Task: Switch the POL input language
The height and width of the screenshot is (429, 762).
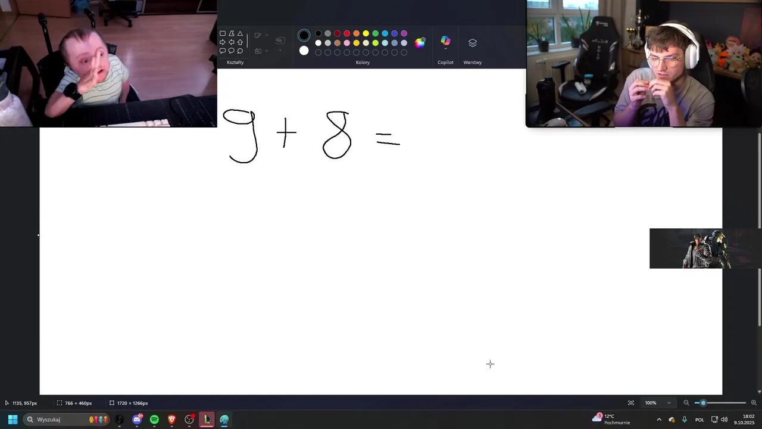Action: 699,419
